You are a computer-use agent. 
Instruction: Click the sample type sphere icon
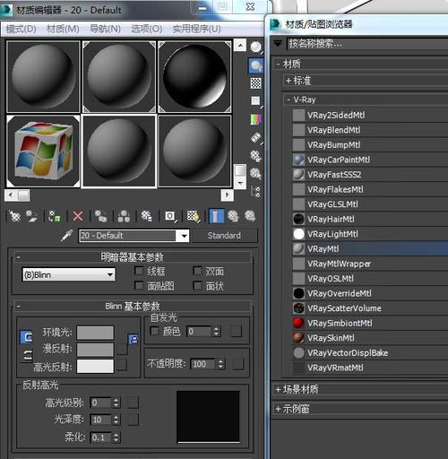click(256, 47)
